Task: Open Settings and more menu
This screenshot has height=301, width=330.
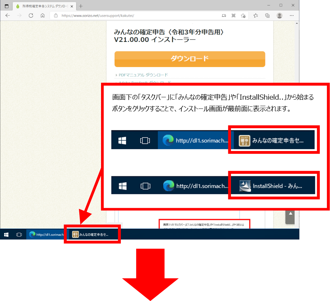Action: 292,16
